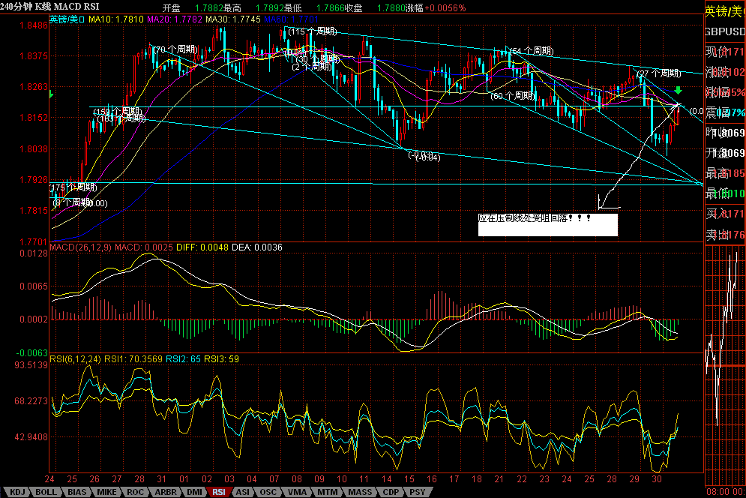
Task: Open the ARBR indicator tab
Action: pyautogui.click(x=164, y=492)
